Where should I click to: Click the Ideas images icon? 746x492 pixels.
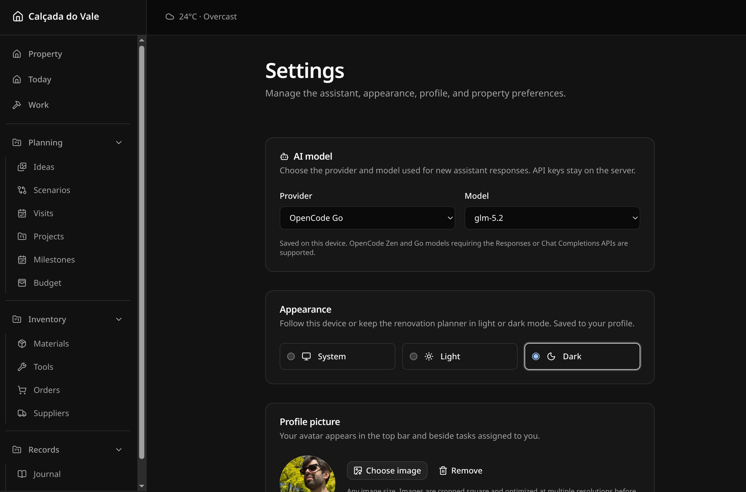pyautogui.click(x=22, y=166)
